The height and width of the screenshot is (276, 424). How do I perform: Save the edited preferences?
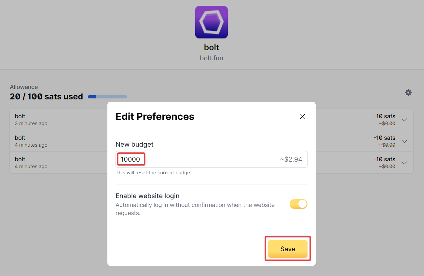coord(288,249)
